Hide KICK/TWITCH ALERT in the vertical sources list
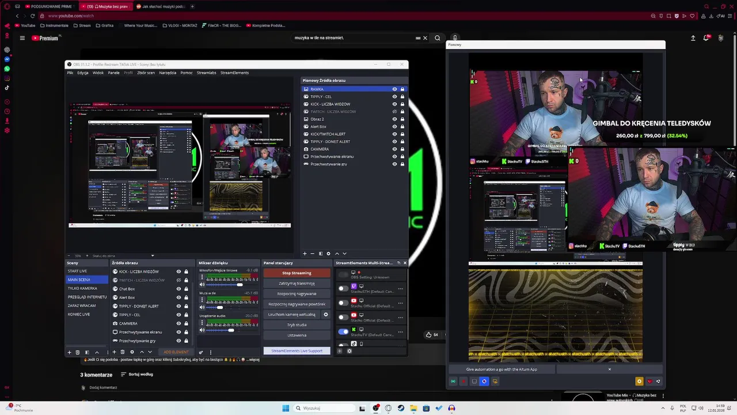This screenshot has width=737, height=415. click(394, 134)
